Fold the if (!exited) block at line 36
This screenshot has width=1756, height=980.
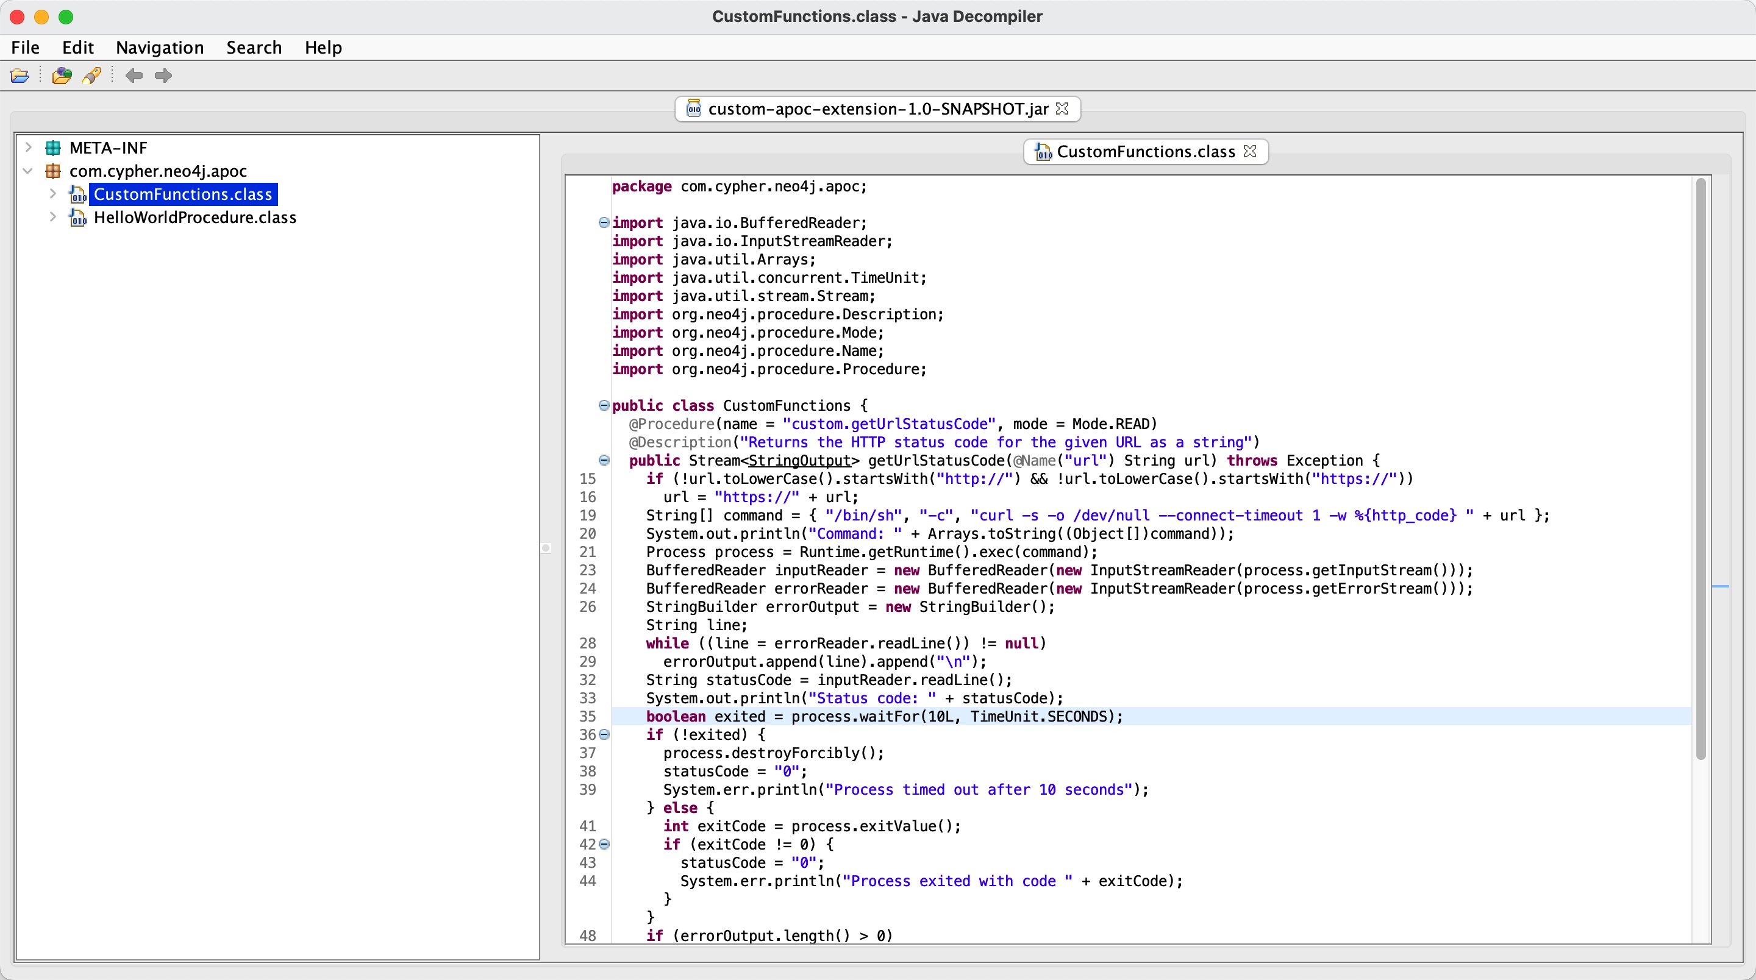[x=605, y=734]
